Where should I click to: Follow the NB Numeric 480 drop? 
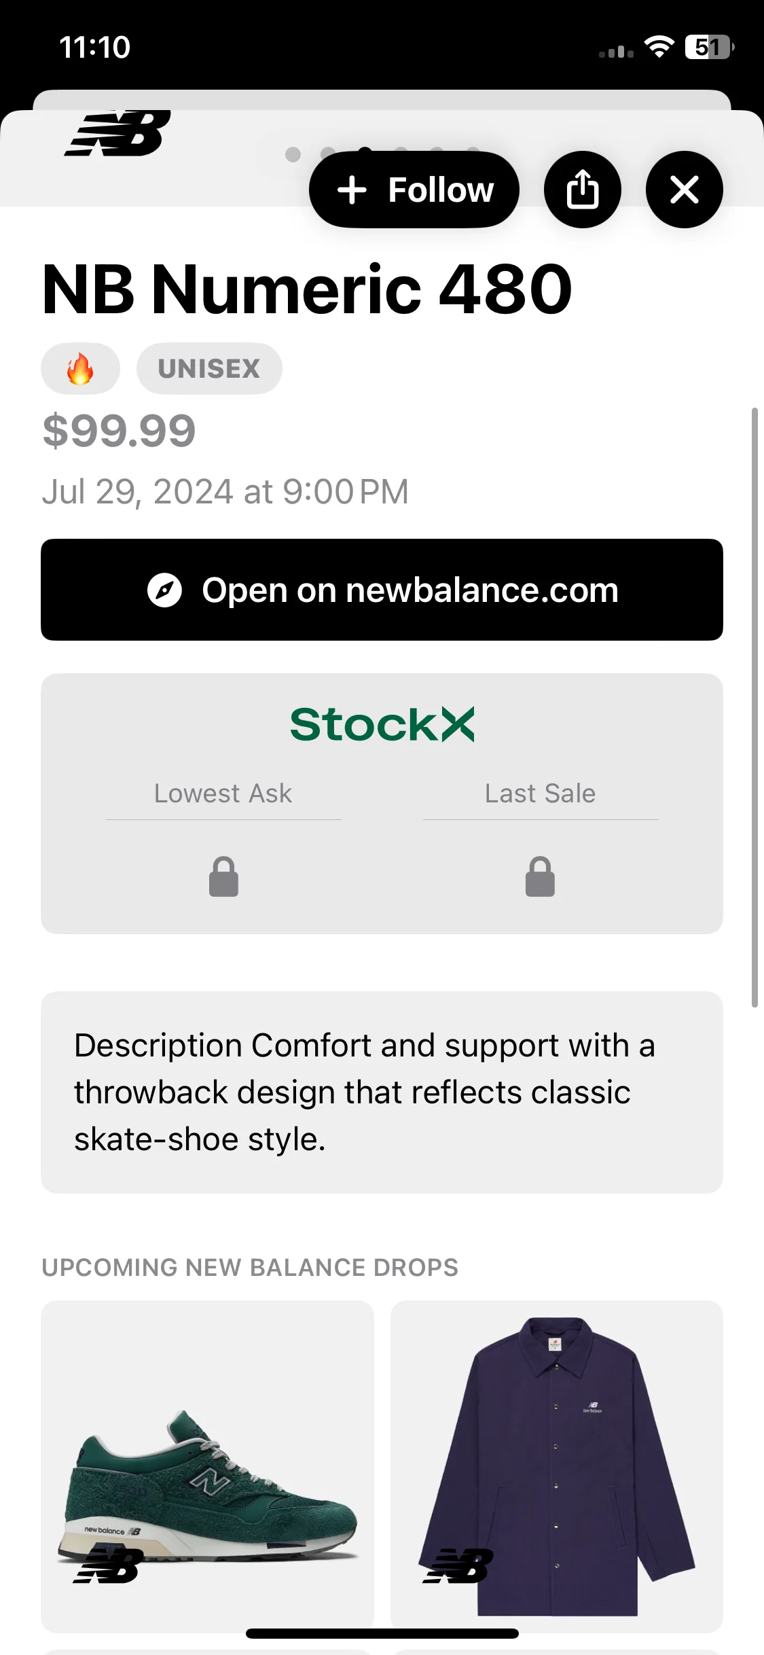414,190
